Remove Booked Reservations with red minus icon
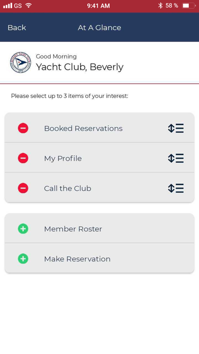This screenshot has width=199, height=354. (x=23, y=128)
